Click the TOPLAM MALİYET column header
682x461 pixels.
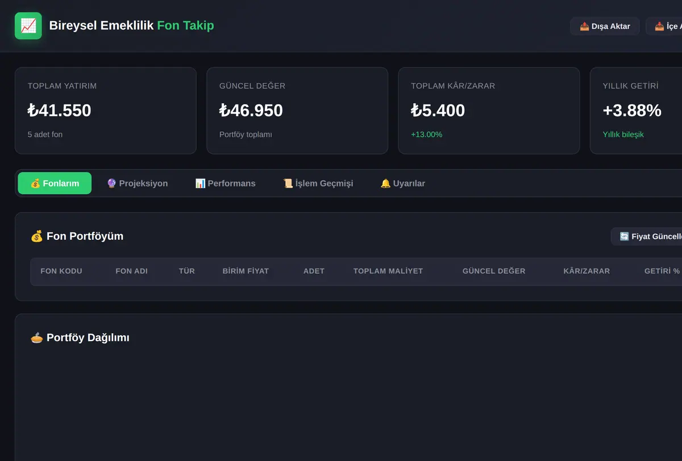[388, 271]
